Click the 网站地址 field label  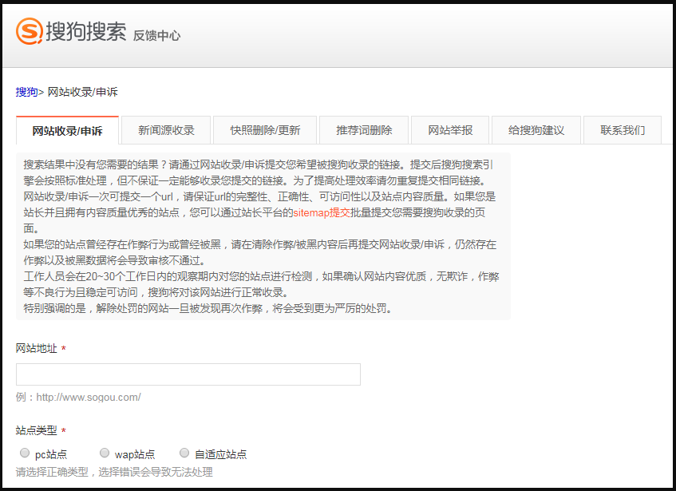pyautogui.click(x=36, y=348)
